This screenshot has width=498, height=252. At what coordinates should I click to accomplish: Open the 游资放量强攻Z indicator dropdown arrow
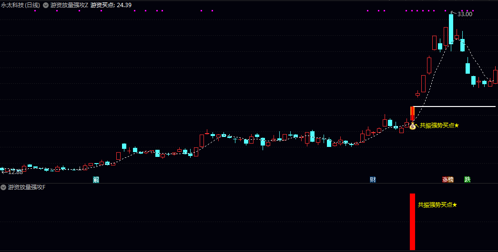[46, 5]
